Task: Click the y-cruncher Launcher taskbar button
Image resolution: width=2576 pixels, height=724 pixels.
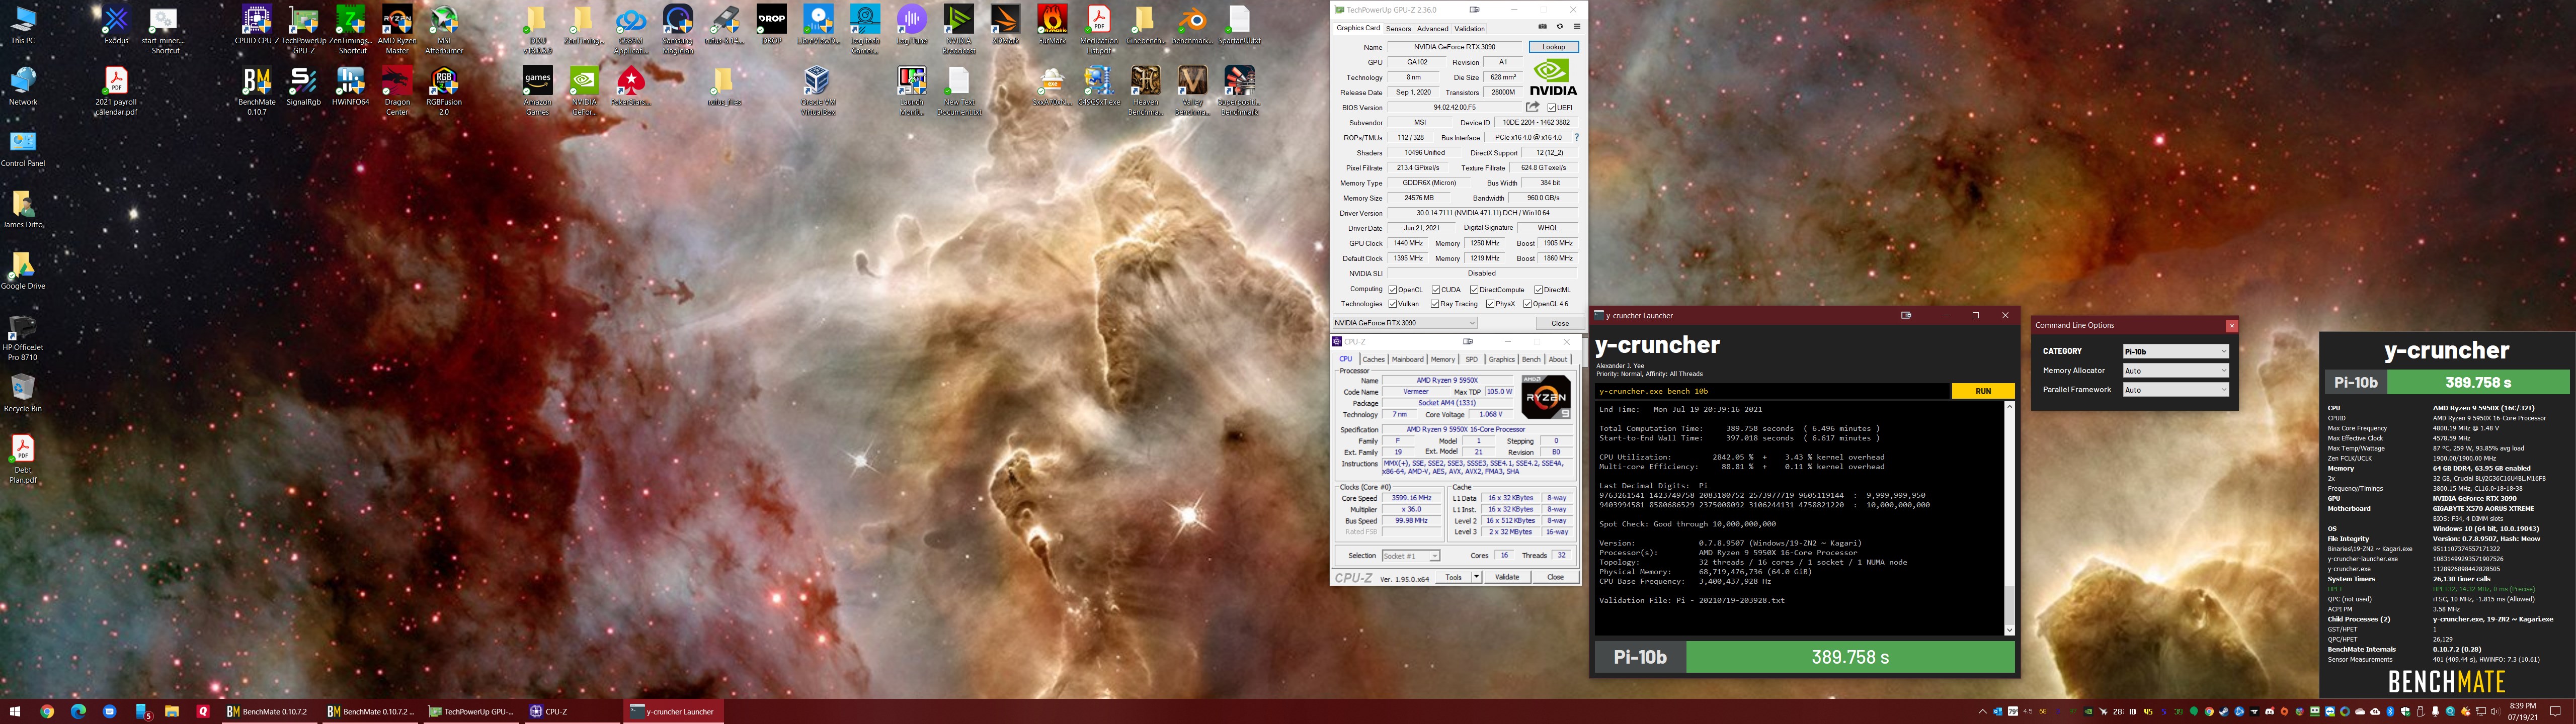Action: (x=673, y=711)
